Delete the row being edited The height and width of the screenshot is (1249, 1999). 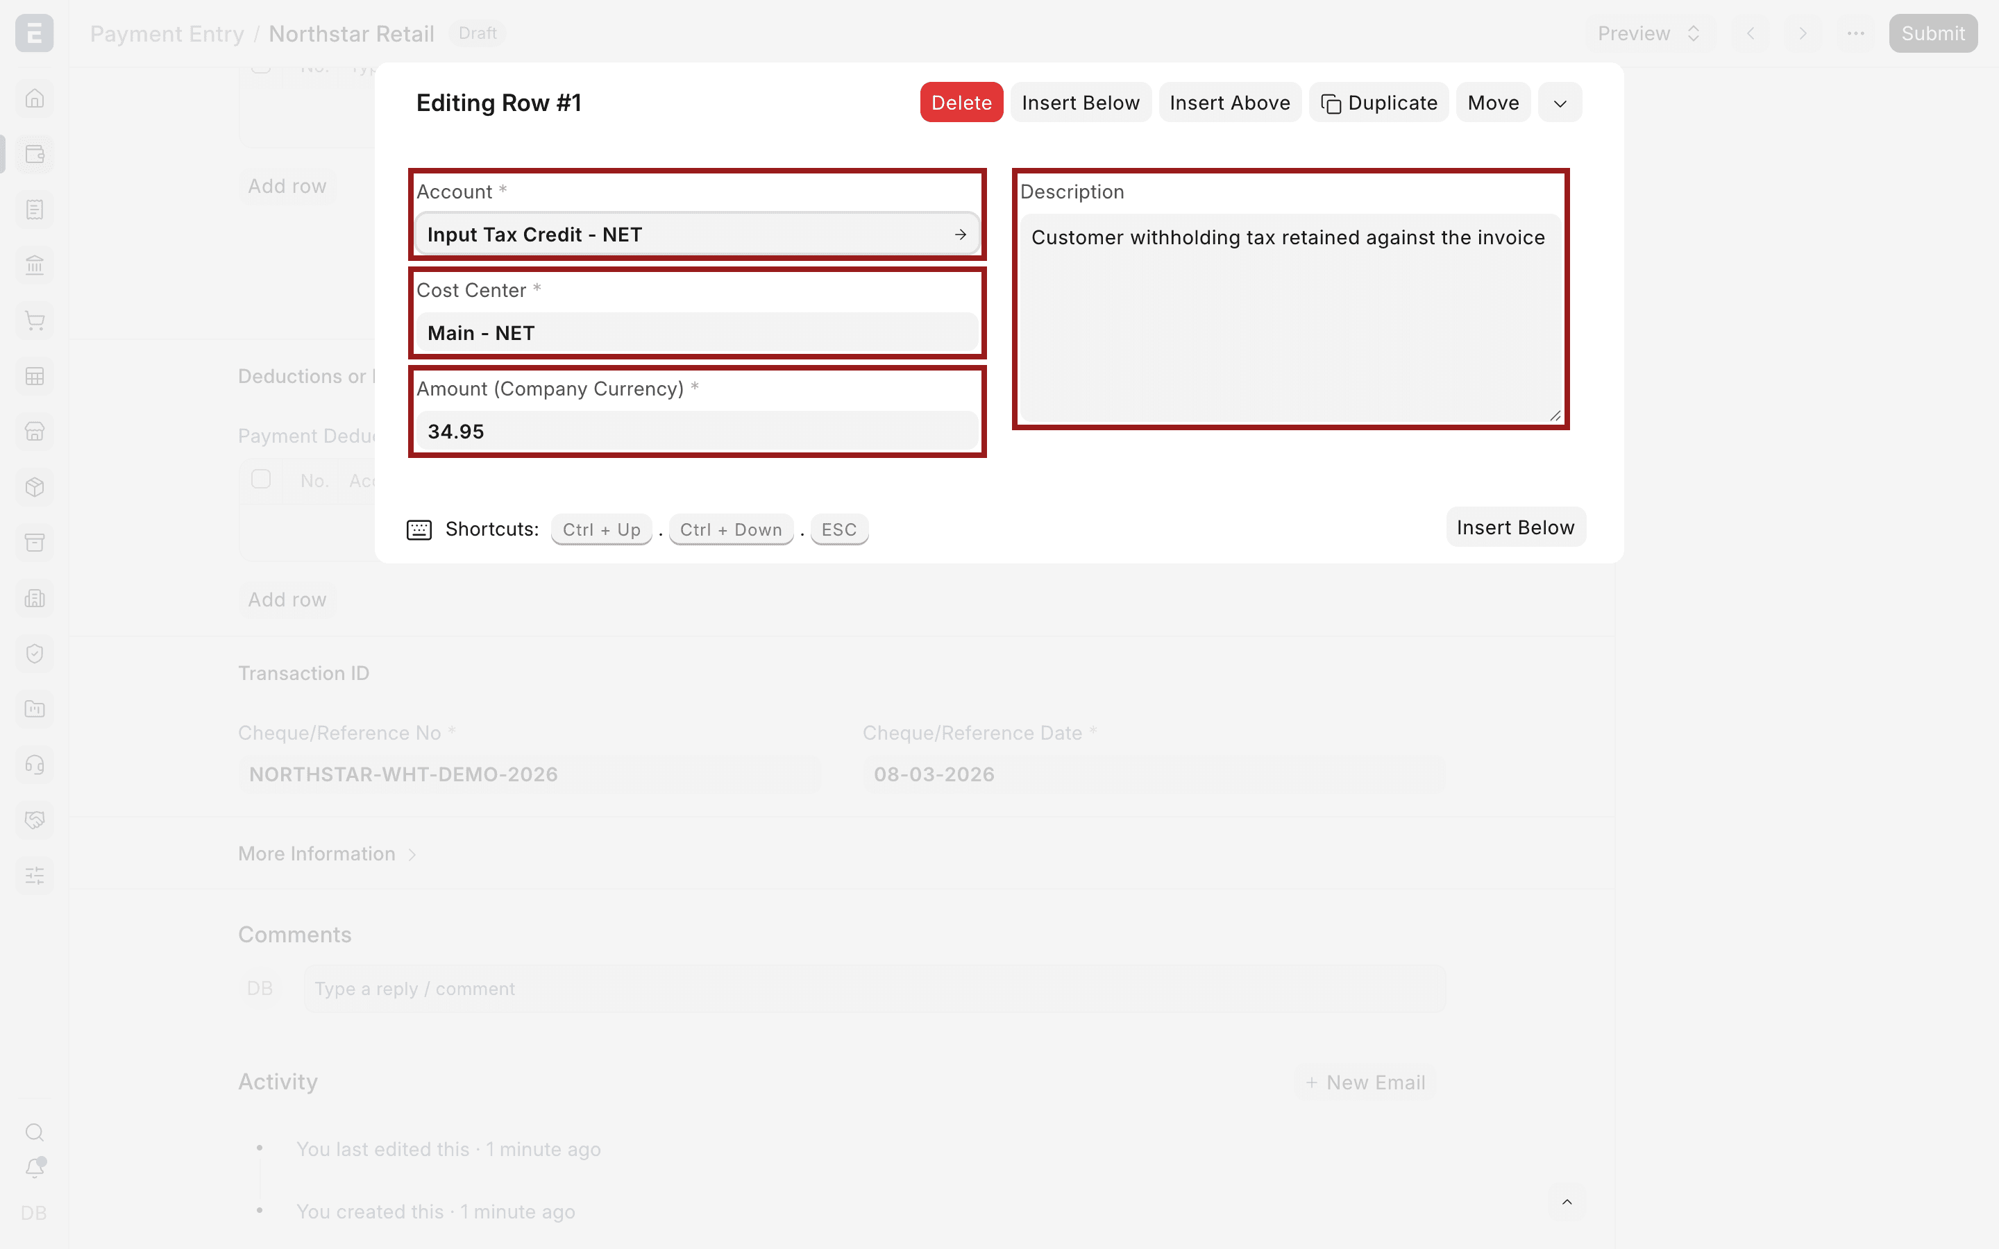(961, 103)
